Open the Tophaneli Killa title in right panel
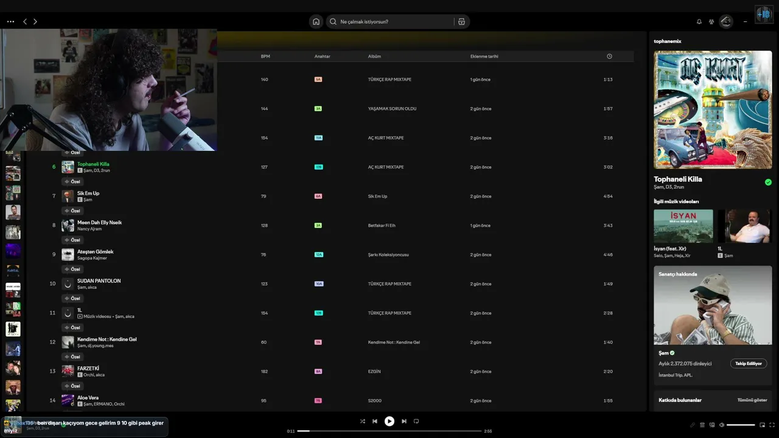This screenshot has height=438, width=779. pos(678,179)
